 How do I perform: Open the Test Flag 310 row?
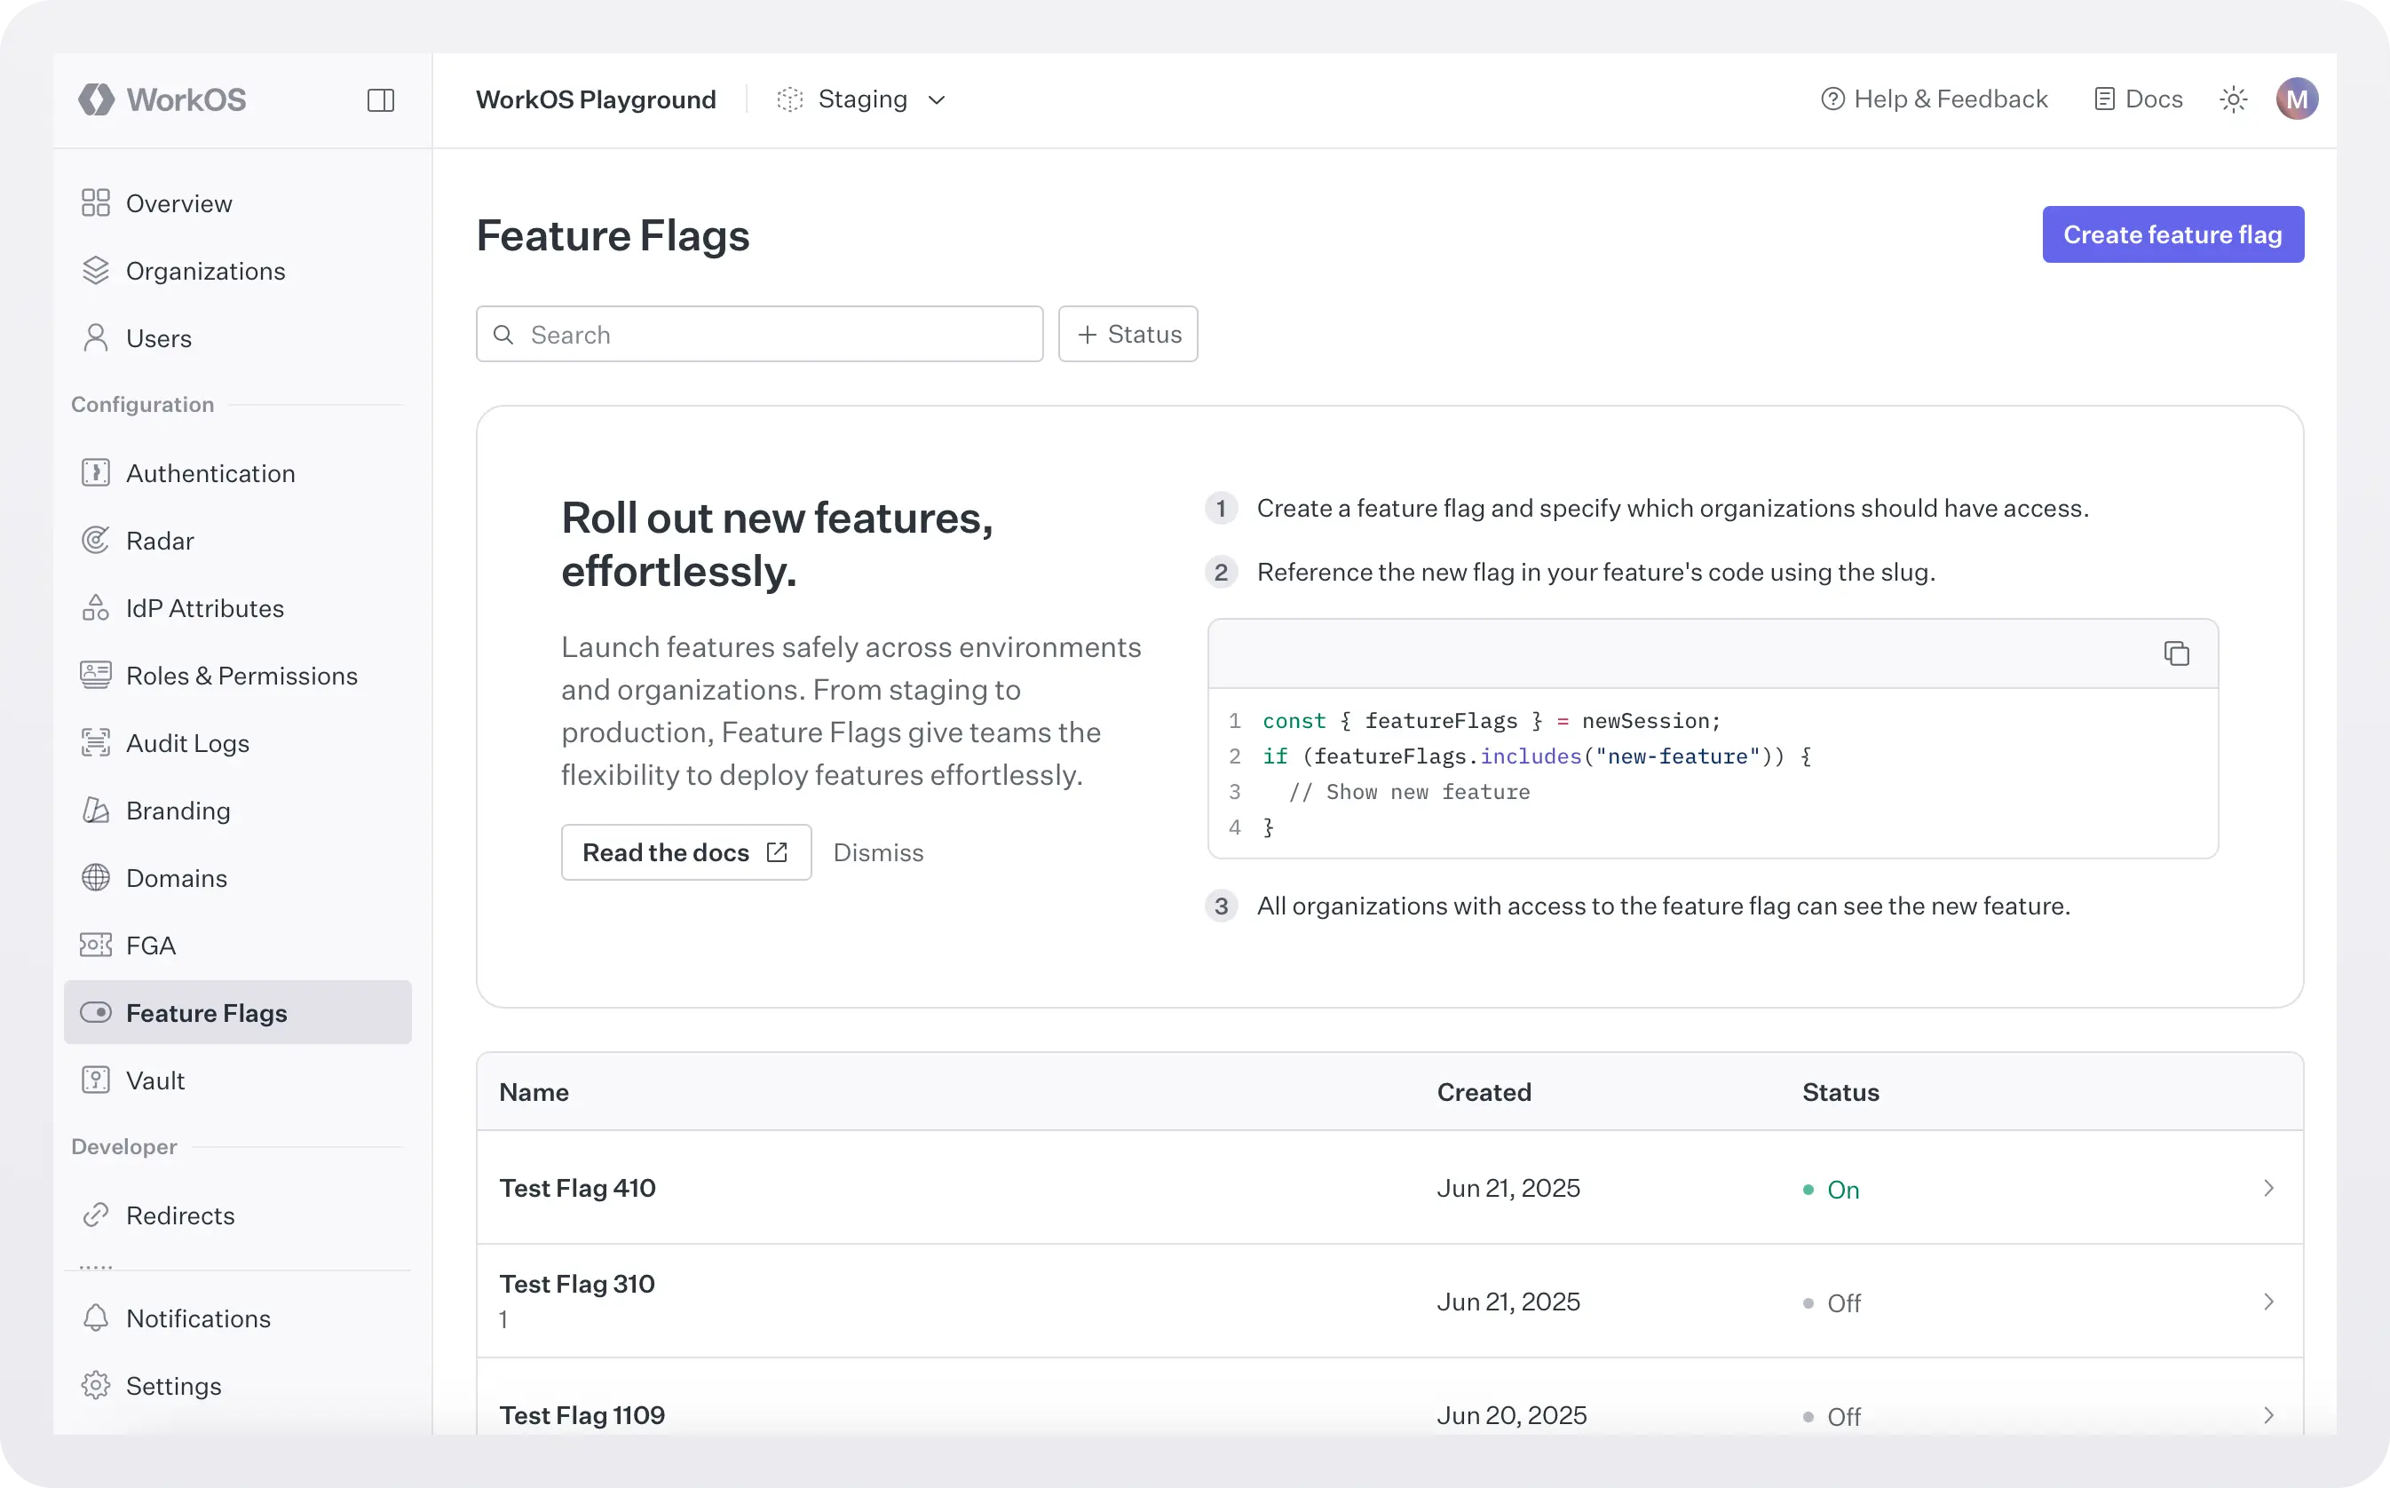[1389, 1301]
